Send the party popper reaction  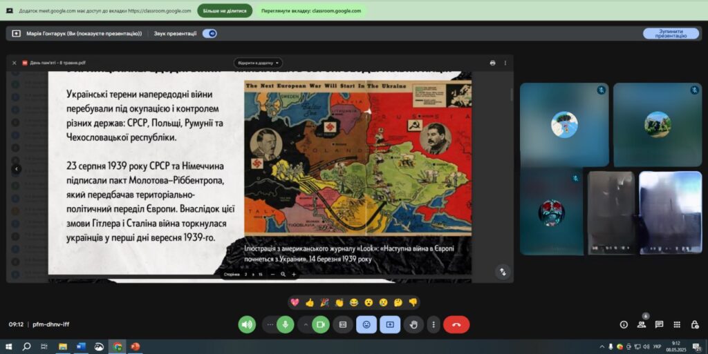(324, 302)
